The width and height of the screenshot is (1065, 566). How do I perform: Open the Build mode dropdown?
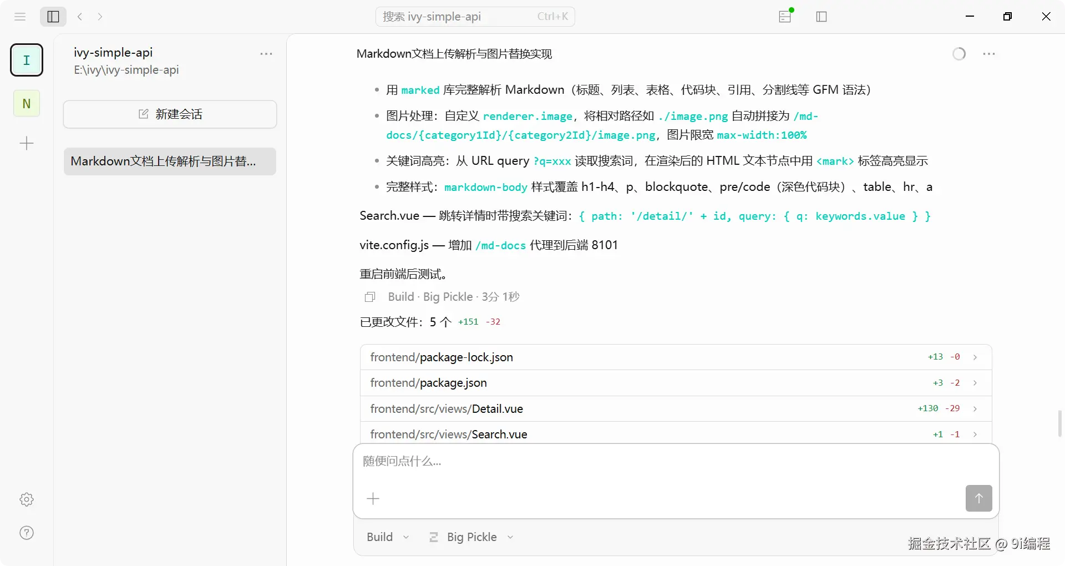pyautogui.click(x=388, y=537)
